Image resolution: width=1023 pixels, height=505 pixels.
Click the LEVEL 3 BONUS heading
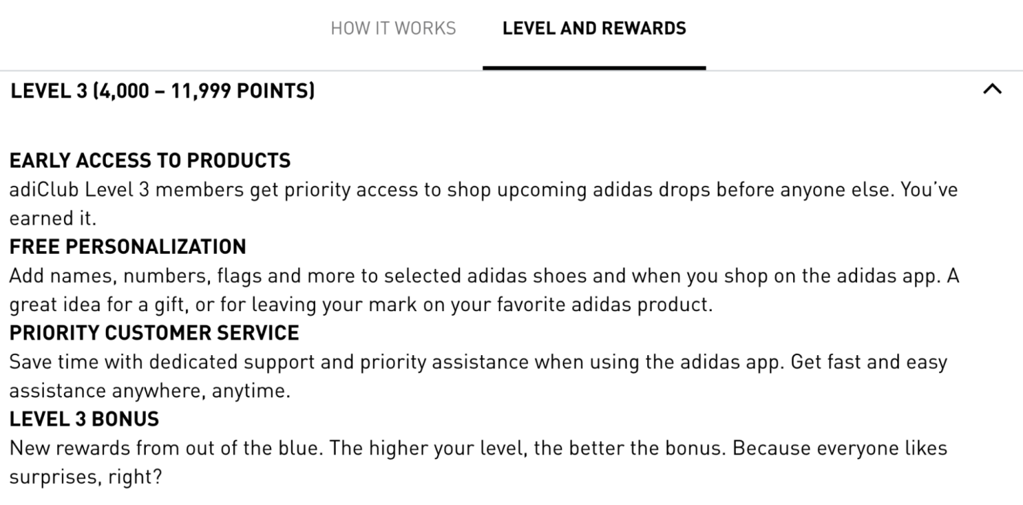[x=84, y=418]
